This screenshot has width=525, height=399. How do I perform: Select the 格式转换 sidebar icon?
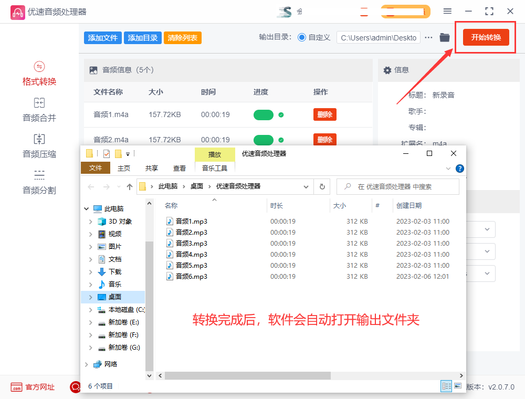39,73
